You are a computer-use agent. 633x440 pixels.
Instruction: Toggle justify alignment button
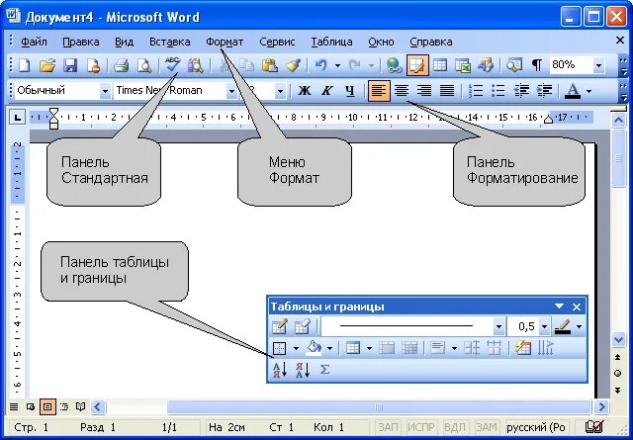pyautogui.click(x=447, y=90)
